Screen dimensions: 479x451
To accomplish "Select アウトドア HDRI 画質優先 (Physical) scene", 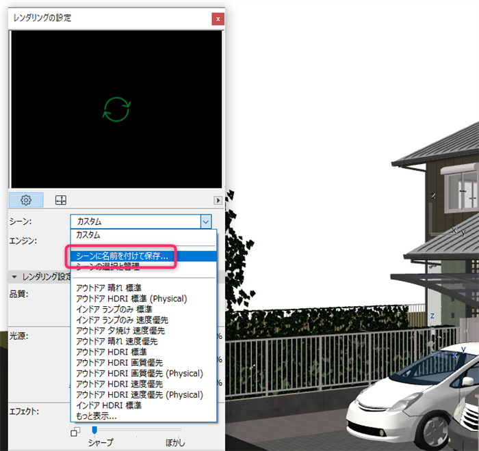I will 144,373.
